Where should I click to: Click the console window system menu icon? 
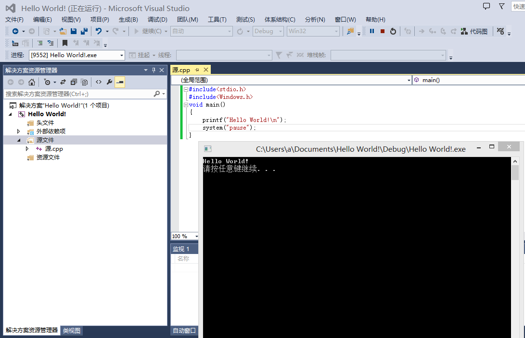(x=207, y=149)
